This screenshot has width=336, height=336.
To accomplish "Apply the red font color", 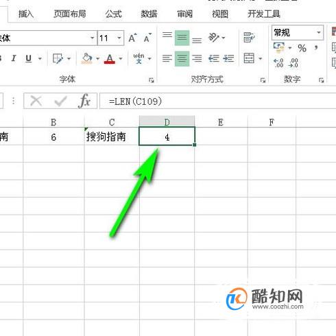I will (x=110, y=59).
